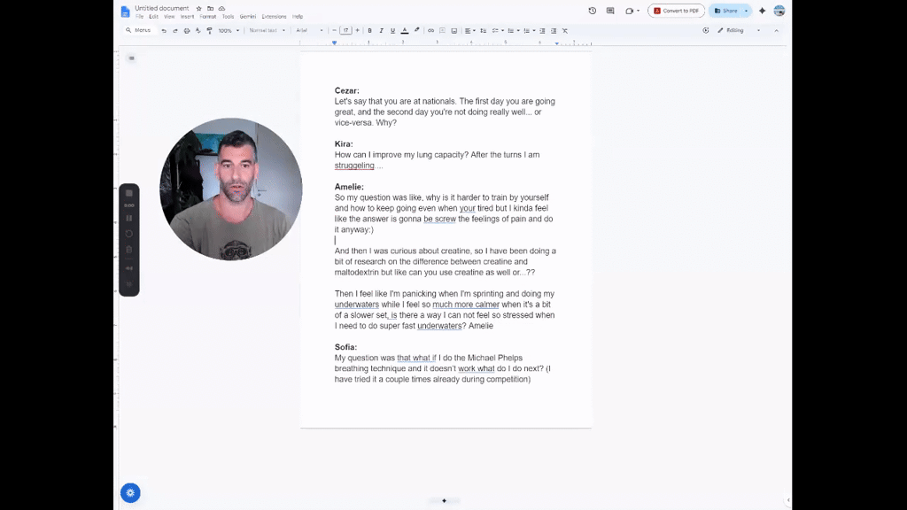The image size is (907, 510).
Task: Open the checklist dropdown
Action: pos(498,31)
